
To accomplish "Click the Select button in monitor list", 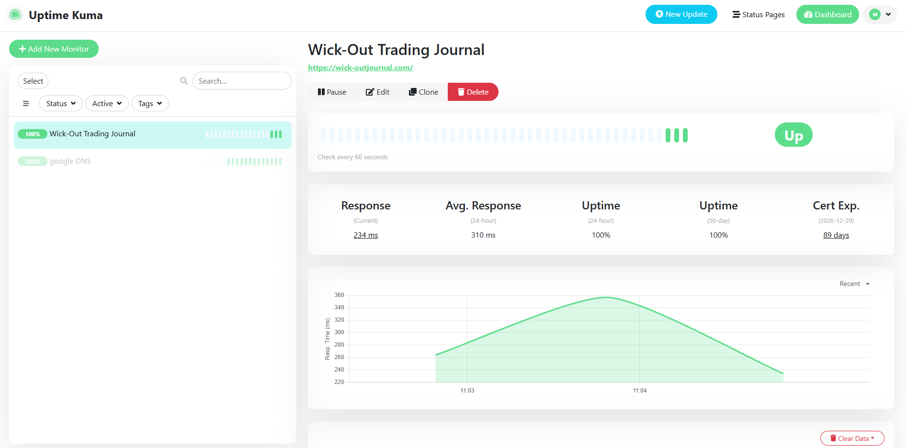I will point(33,81).
